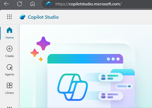Go back using the browser back arrow
Screen dimensions: 152x108
(x=7, y=4)
